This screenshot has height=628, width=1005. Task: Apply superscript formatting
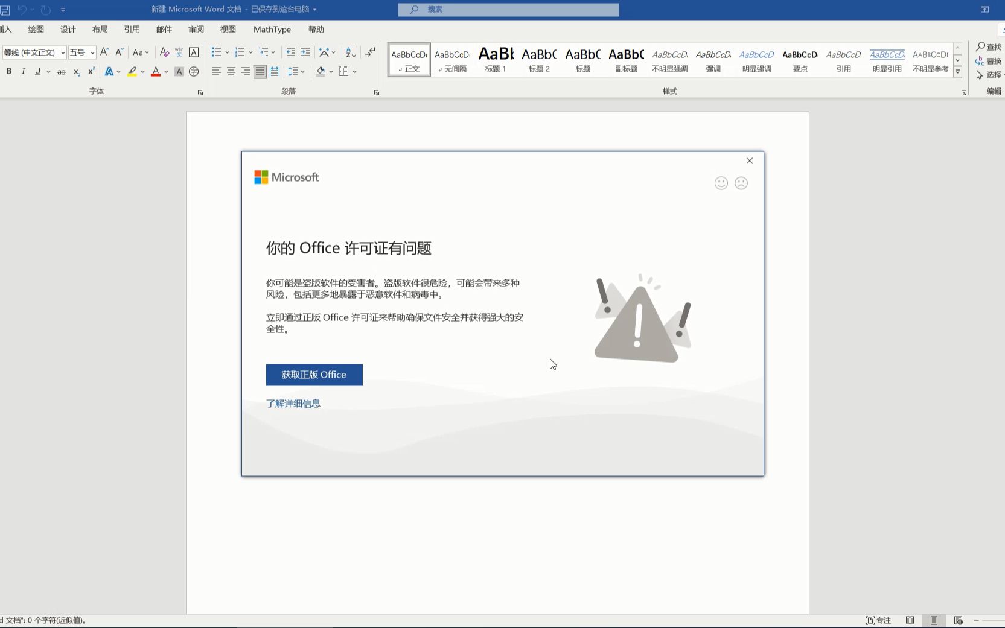pyautogui.click(x=91, y=72)
